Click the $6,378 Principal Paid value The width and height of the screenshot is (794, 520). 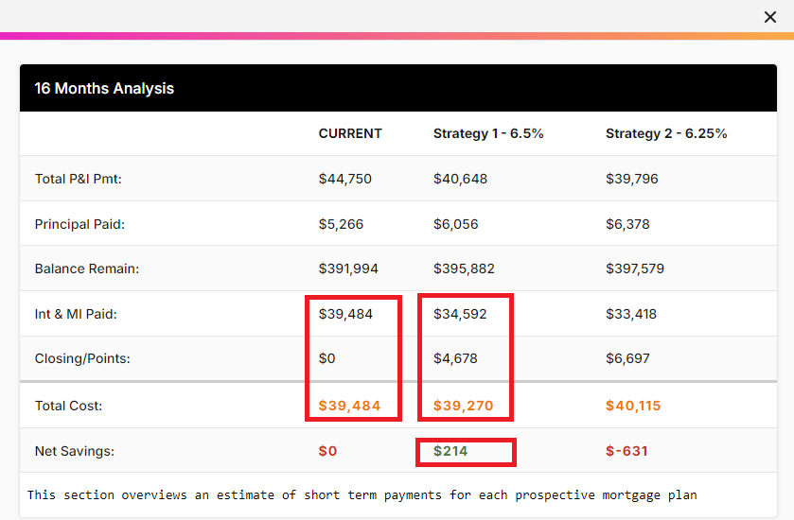click(x=627, y=224)
